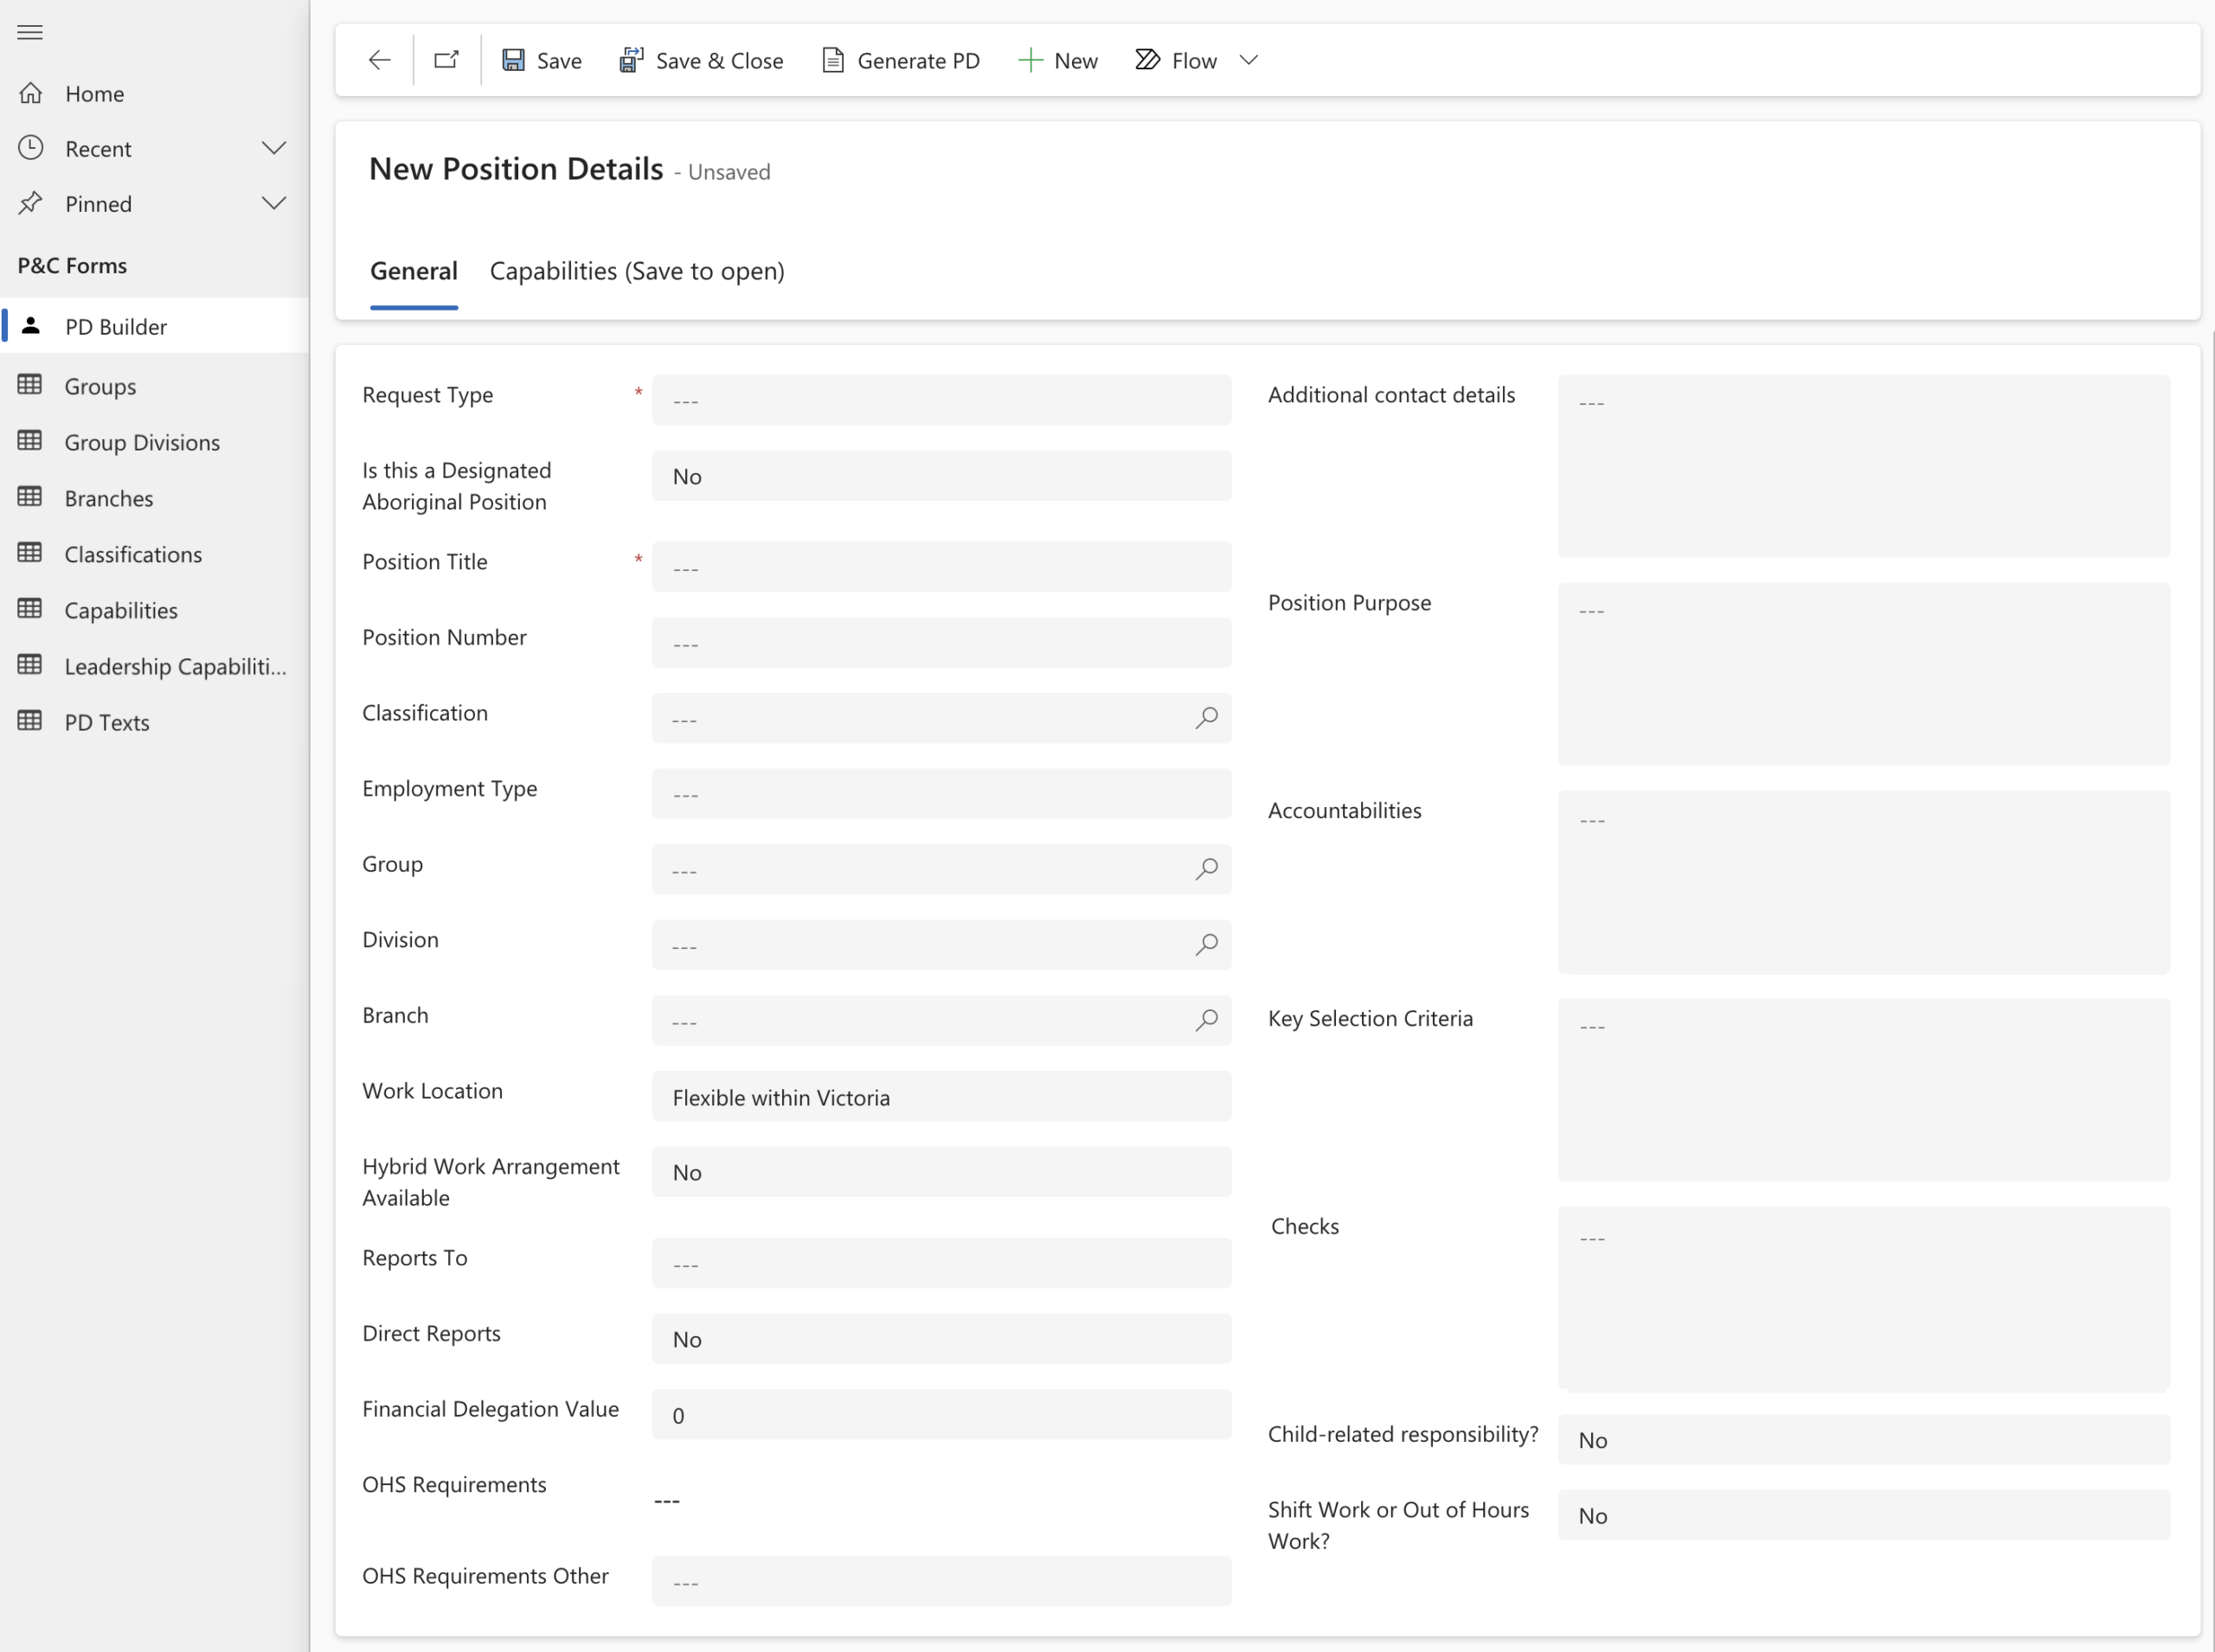Screen dimensions: 2215x1652
Task: Toggle the Direct Reports No value
Action: click(941, 1339)
